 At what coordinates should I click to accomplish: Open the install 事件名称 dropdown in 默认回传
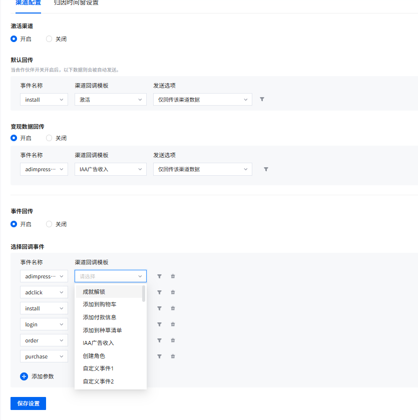(x=44, y=99)
